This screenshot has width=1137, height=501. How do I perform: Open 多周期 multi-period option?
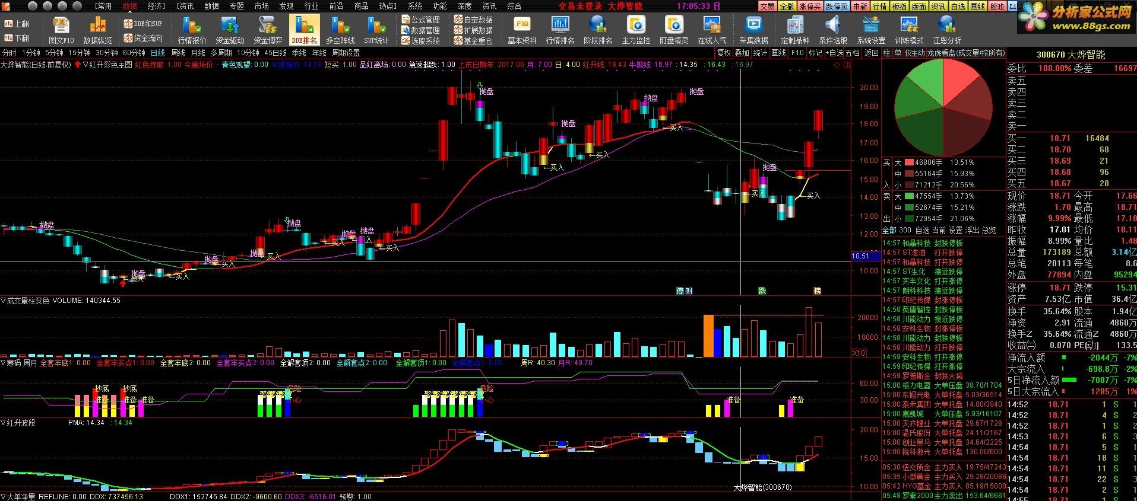221,53
